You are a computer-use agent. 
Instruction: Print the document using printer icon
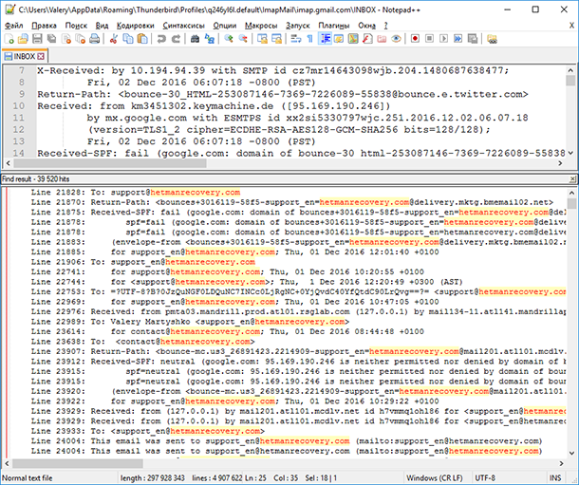tap(95, 39)
